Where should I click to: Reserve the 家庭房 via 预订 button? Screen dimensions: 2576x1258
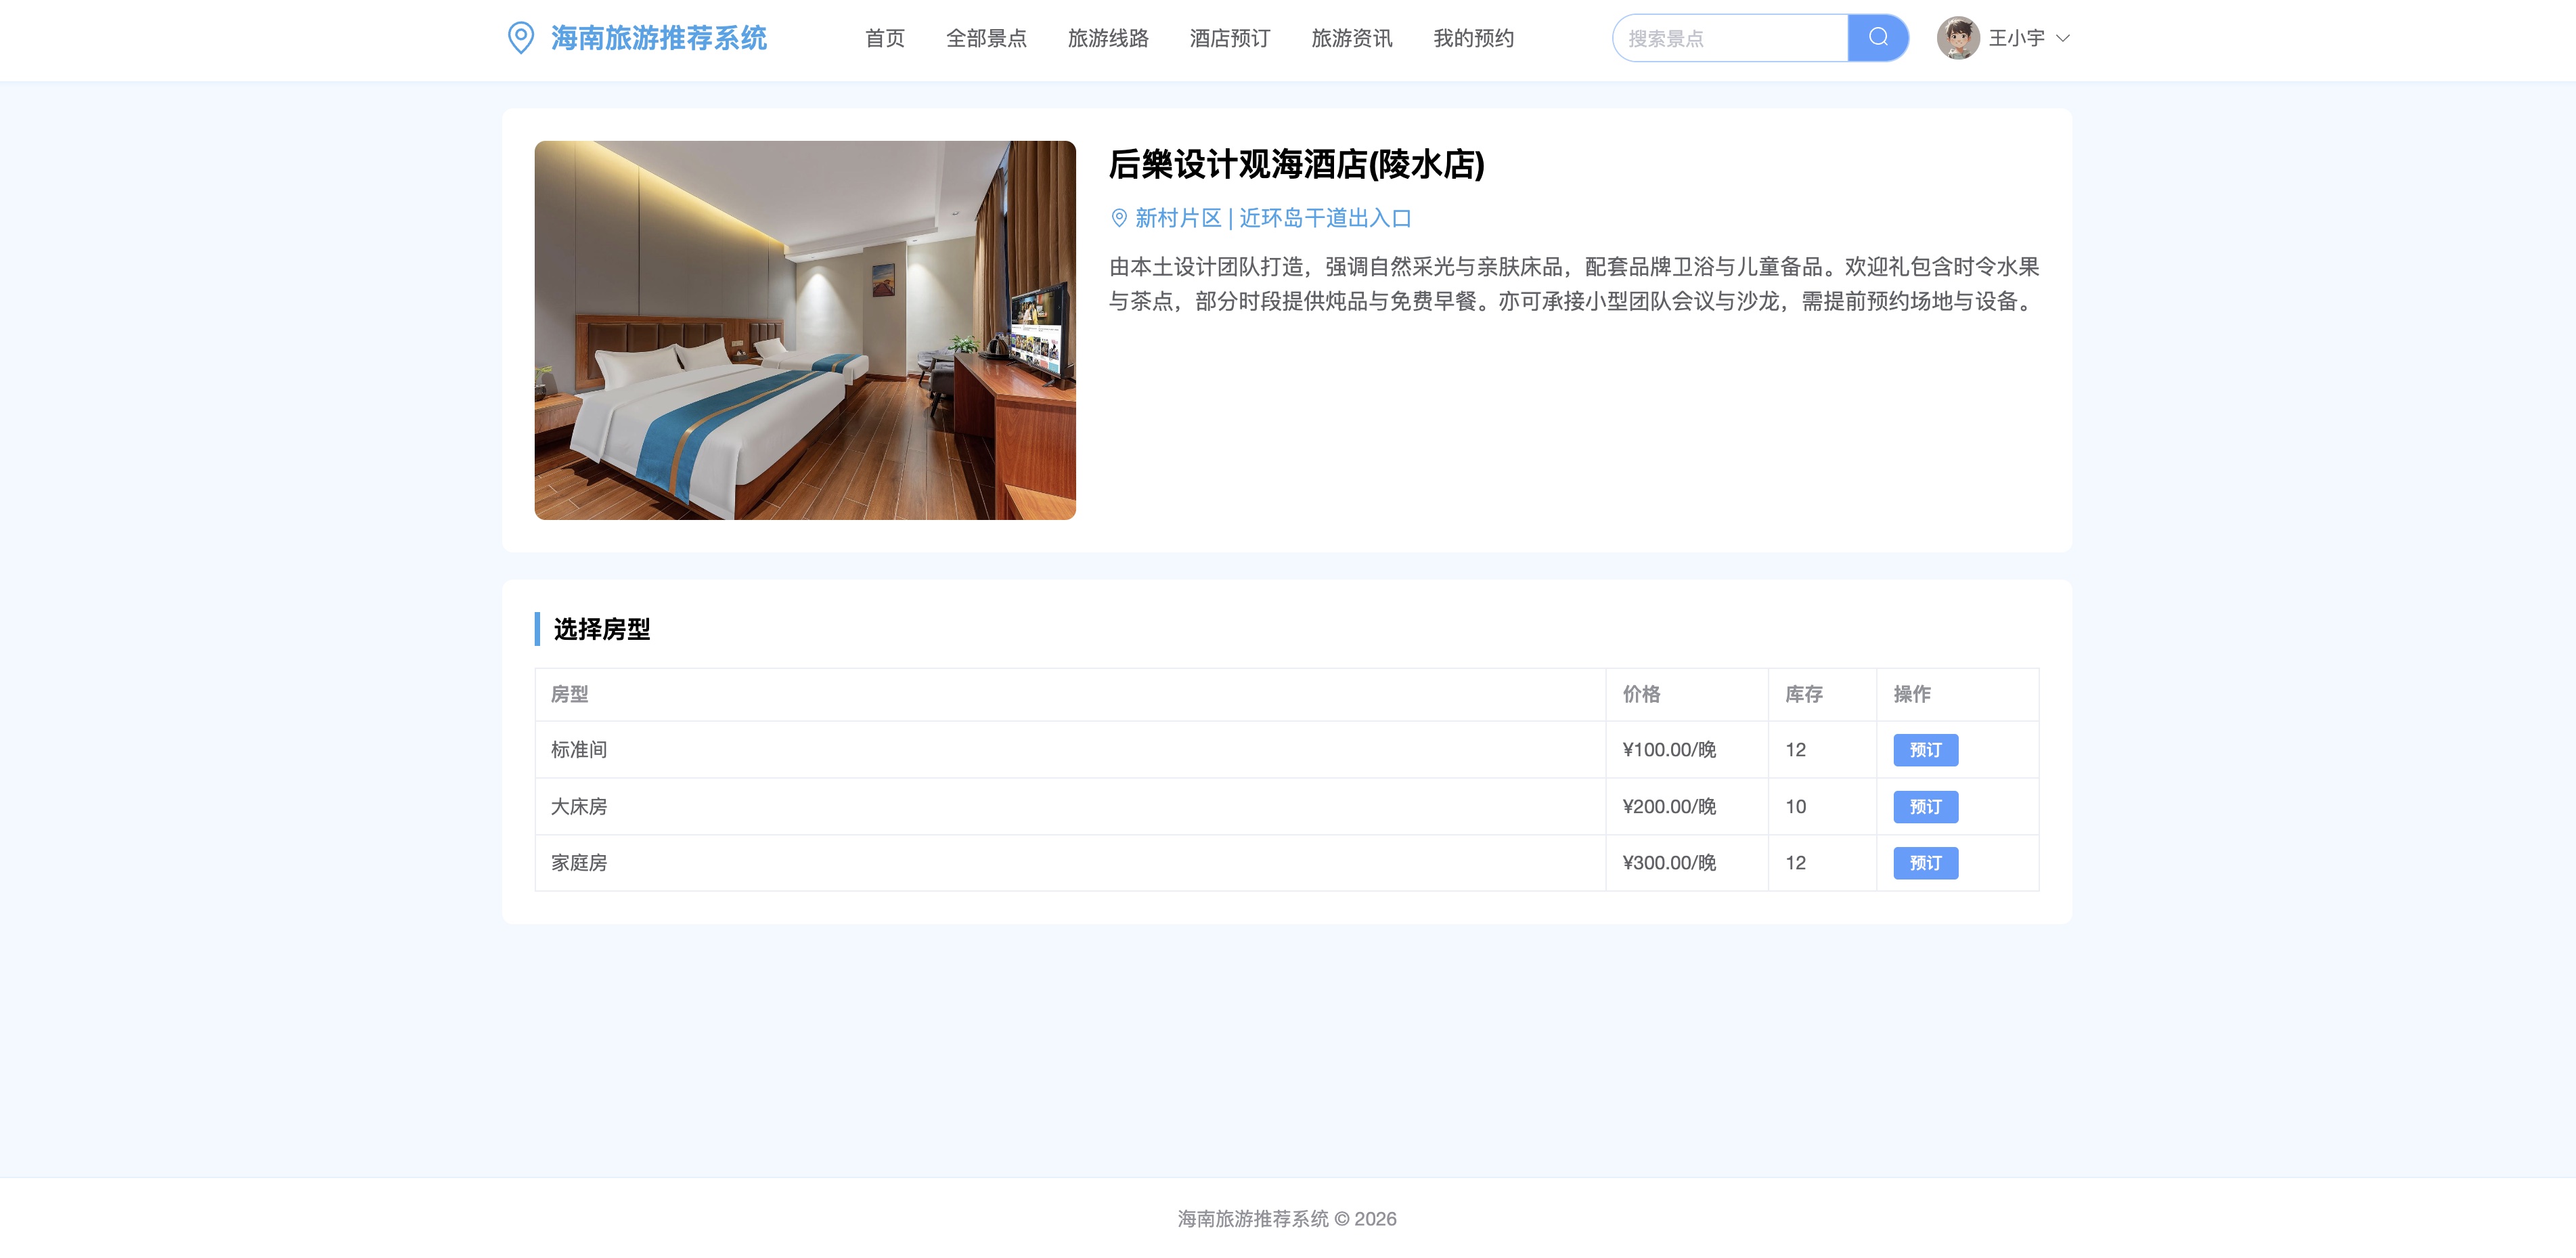click(x=1925, y=863)
